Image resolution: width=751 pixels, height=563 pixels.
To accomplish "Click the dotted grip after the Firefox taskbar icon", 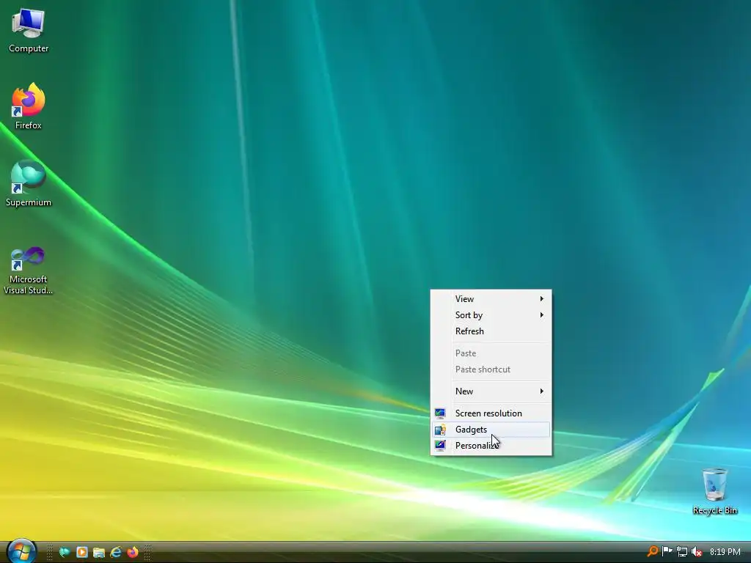I will click(x=148, y=552).
